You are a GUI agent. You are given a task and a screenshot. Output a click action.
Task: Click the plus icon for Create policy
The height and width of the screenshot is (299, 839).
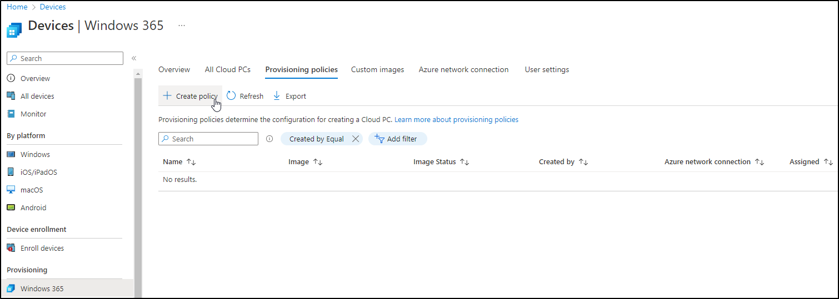click(x=167, y=96)
